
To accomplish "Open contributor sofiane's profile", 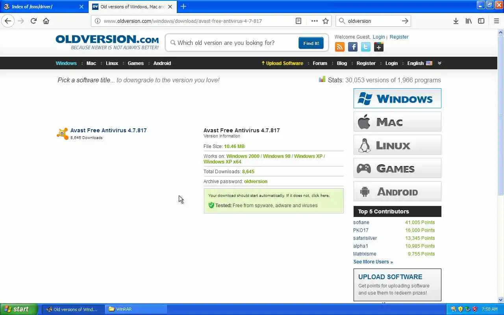I will tap(361, 222).
